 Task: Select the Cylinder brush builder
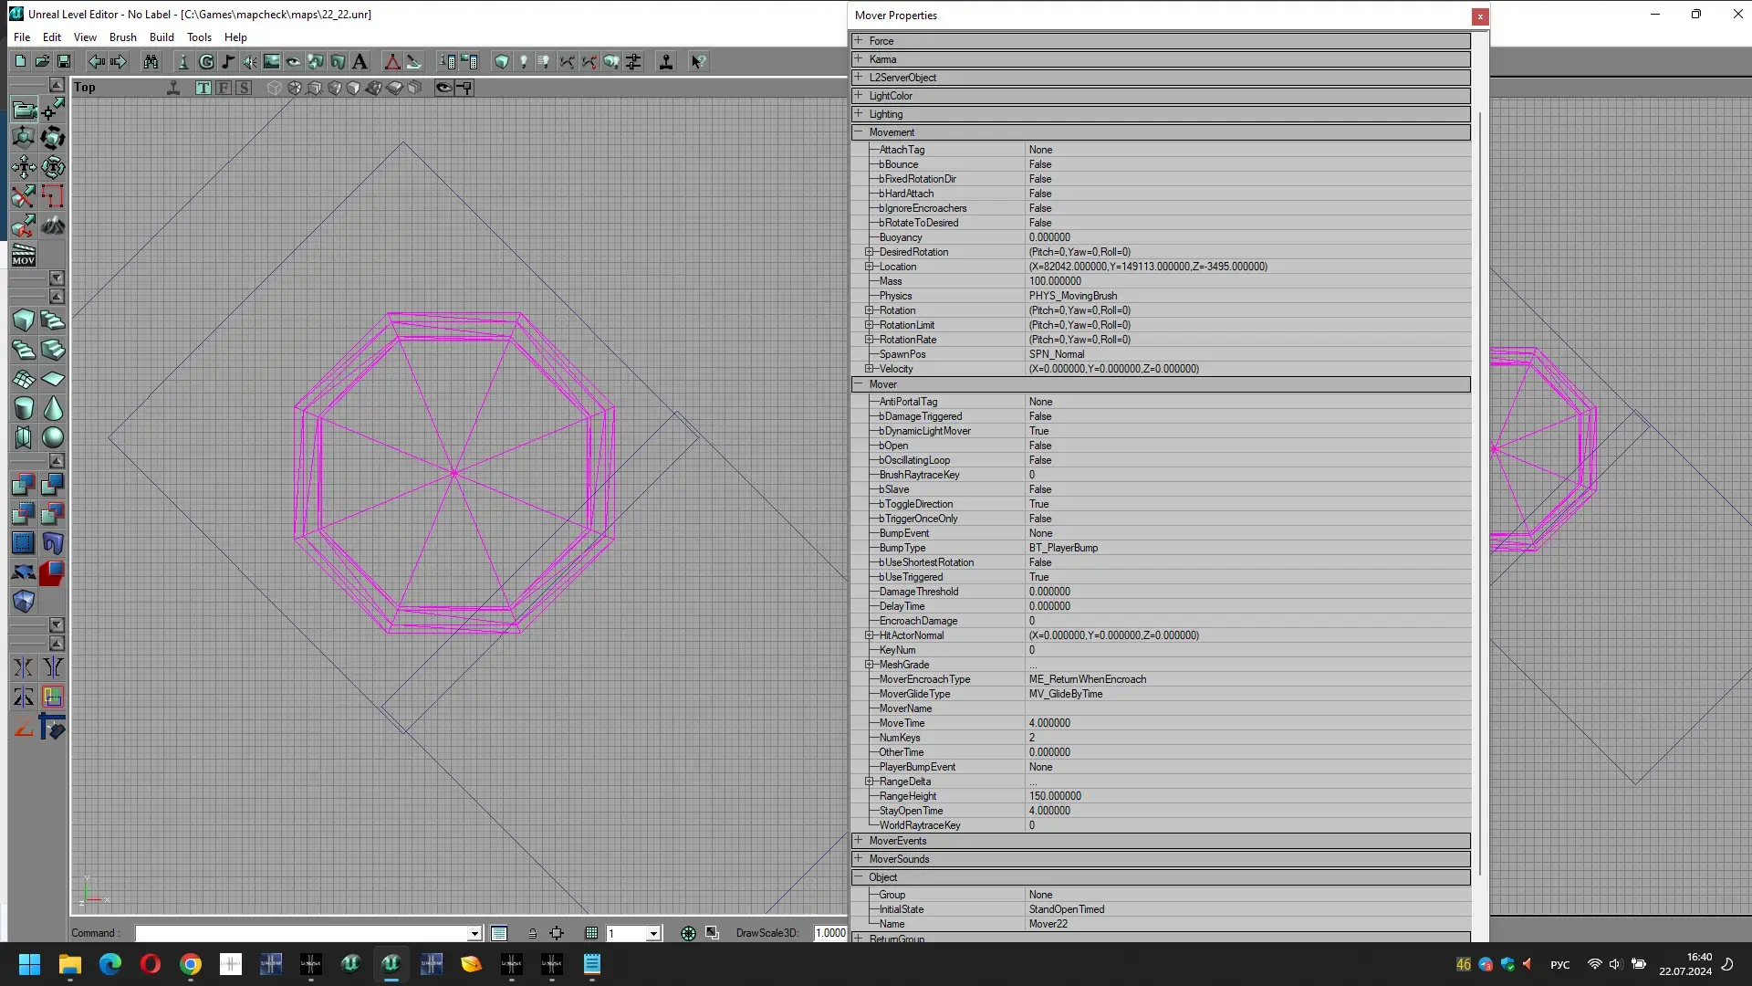tap(24, 408)
